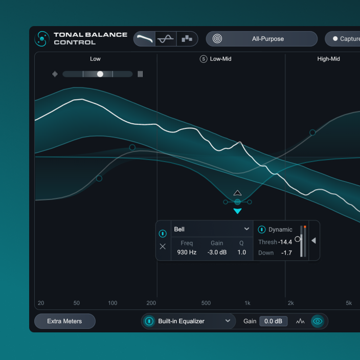360x360 pixels.
Task: Toggle Dynamic mode power button
Action: 262,230
